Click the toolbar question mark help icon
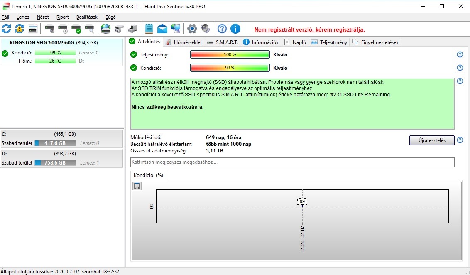Image resolution: width=470 pixels, height=275 pixels. (x=222, y=29)
